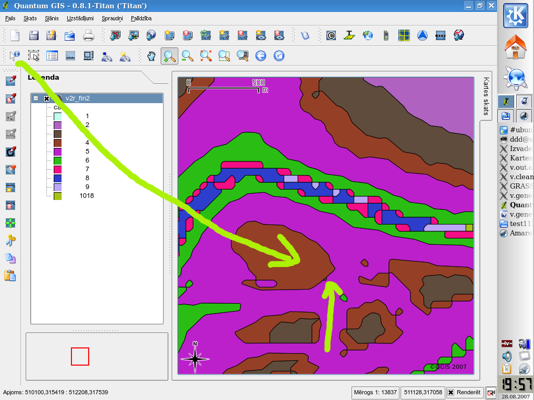Screen dimensions: 534x400
Task: Switch to Izvade taskbar window
Action: point(516,148)
